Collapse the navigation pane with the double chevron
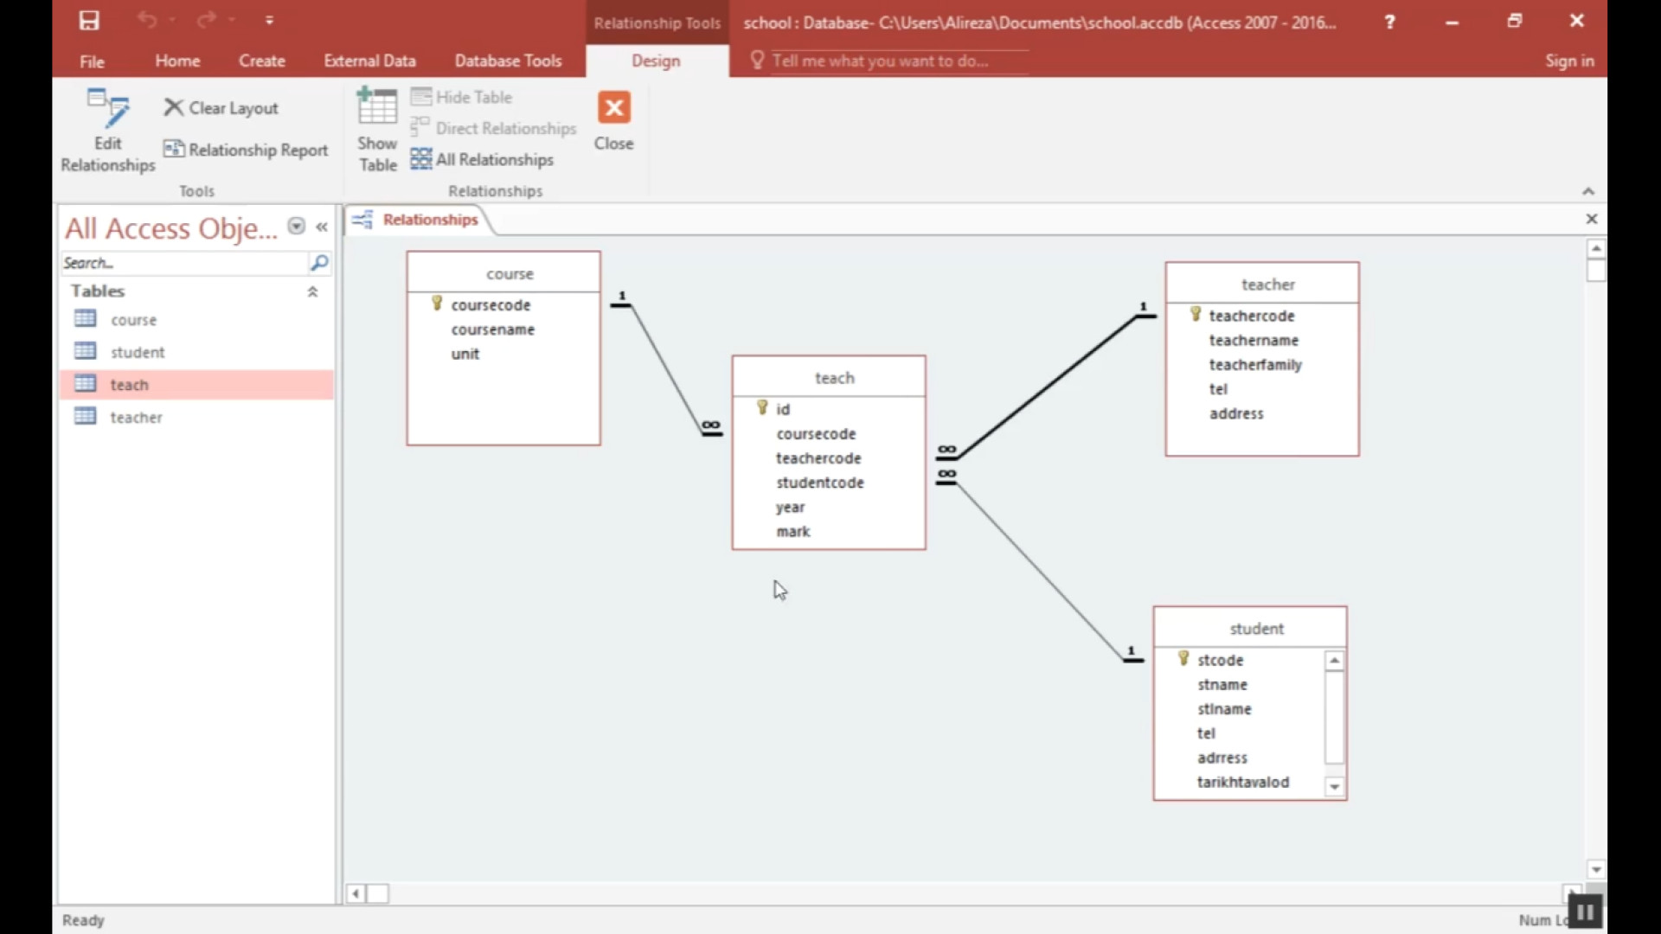Image resolution: width=1661 pixels, height=934 pixels. point(322,227)
